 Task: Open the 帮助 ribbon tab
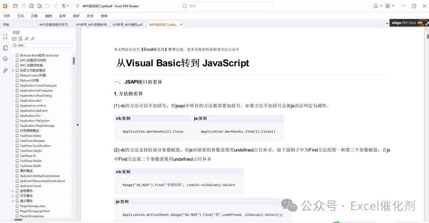[x=104, y=16]
